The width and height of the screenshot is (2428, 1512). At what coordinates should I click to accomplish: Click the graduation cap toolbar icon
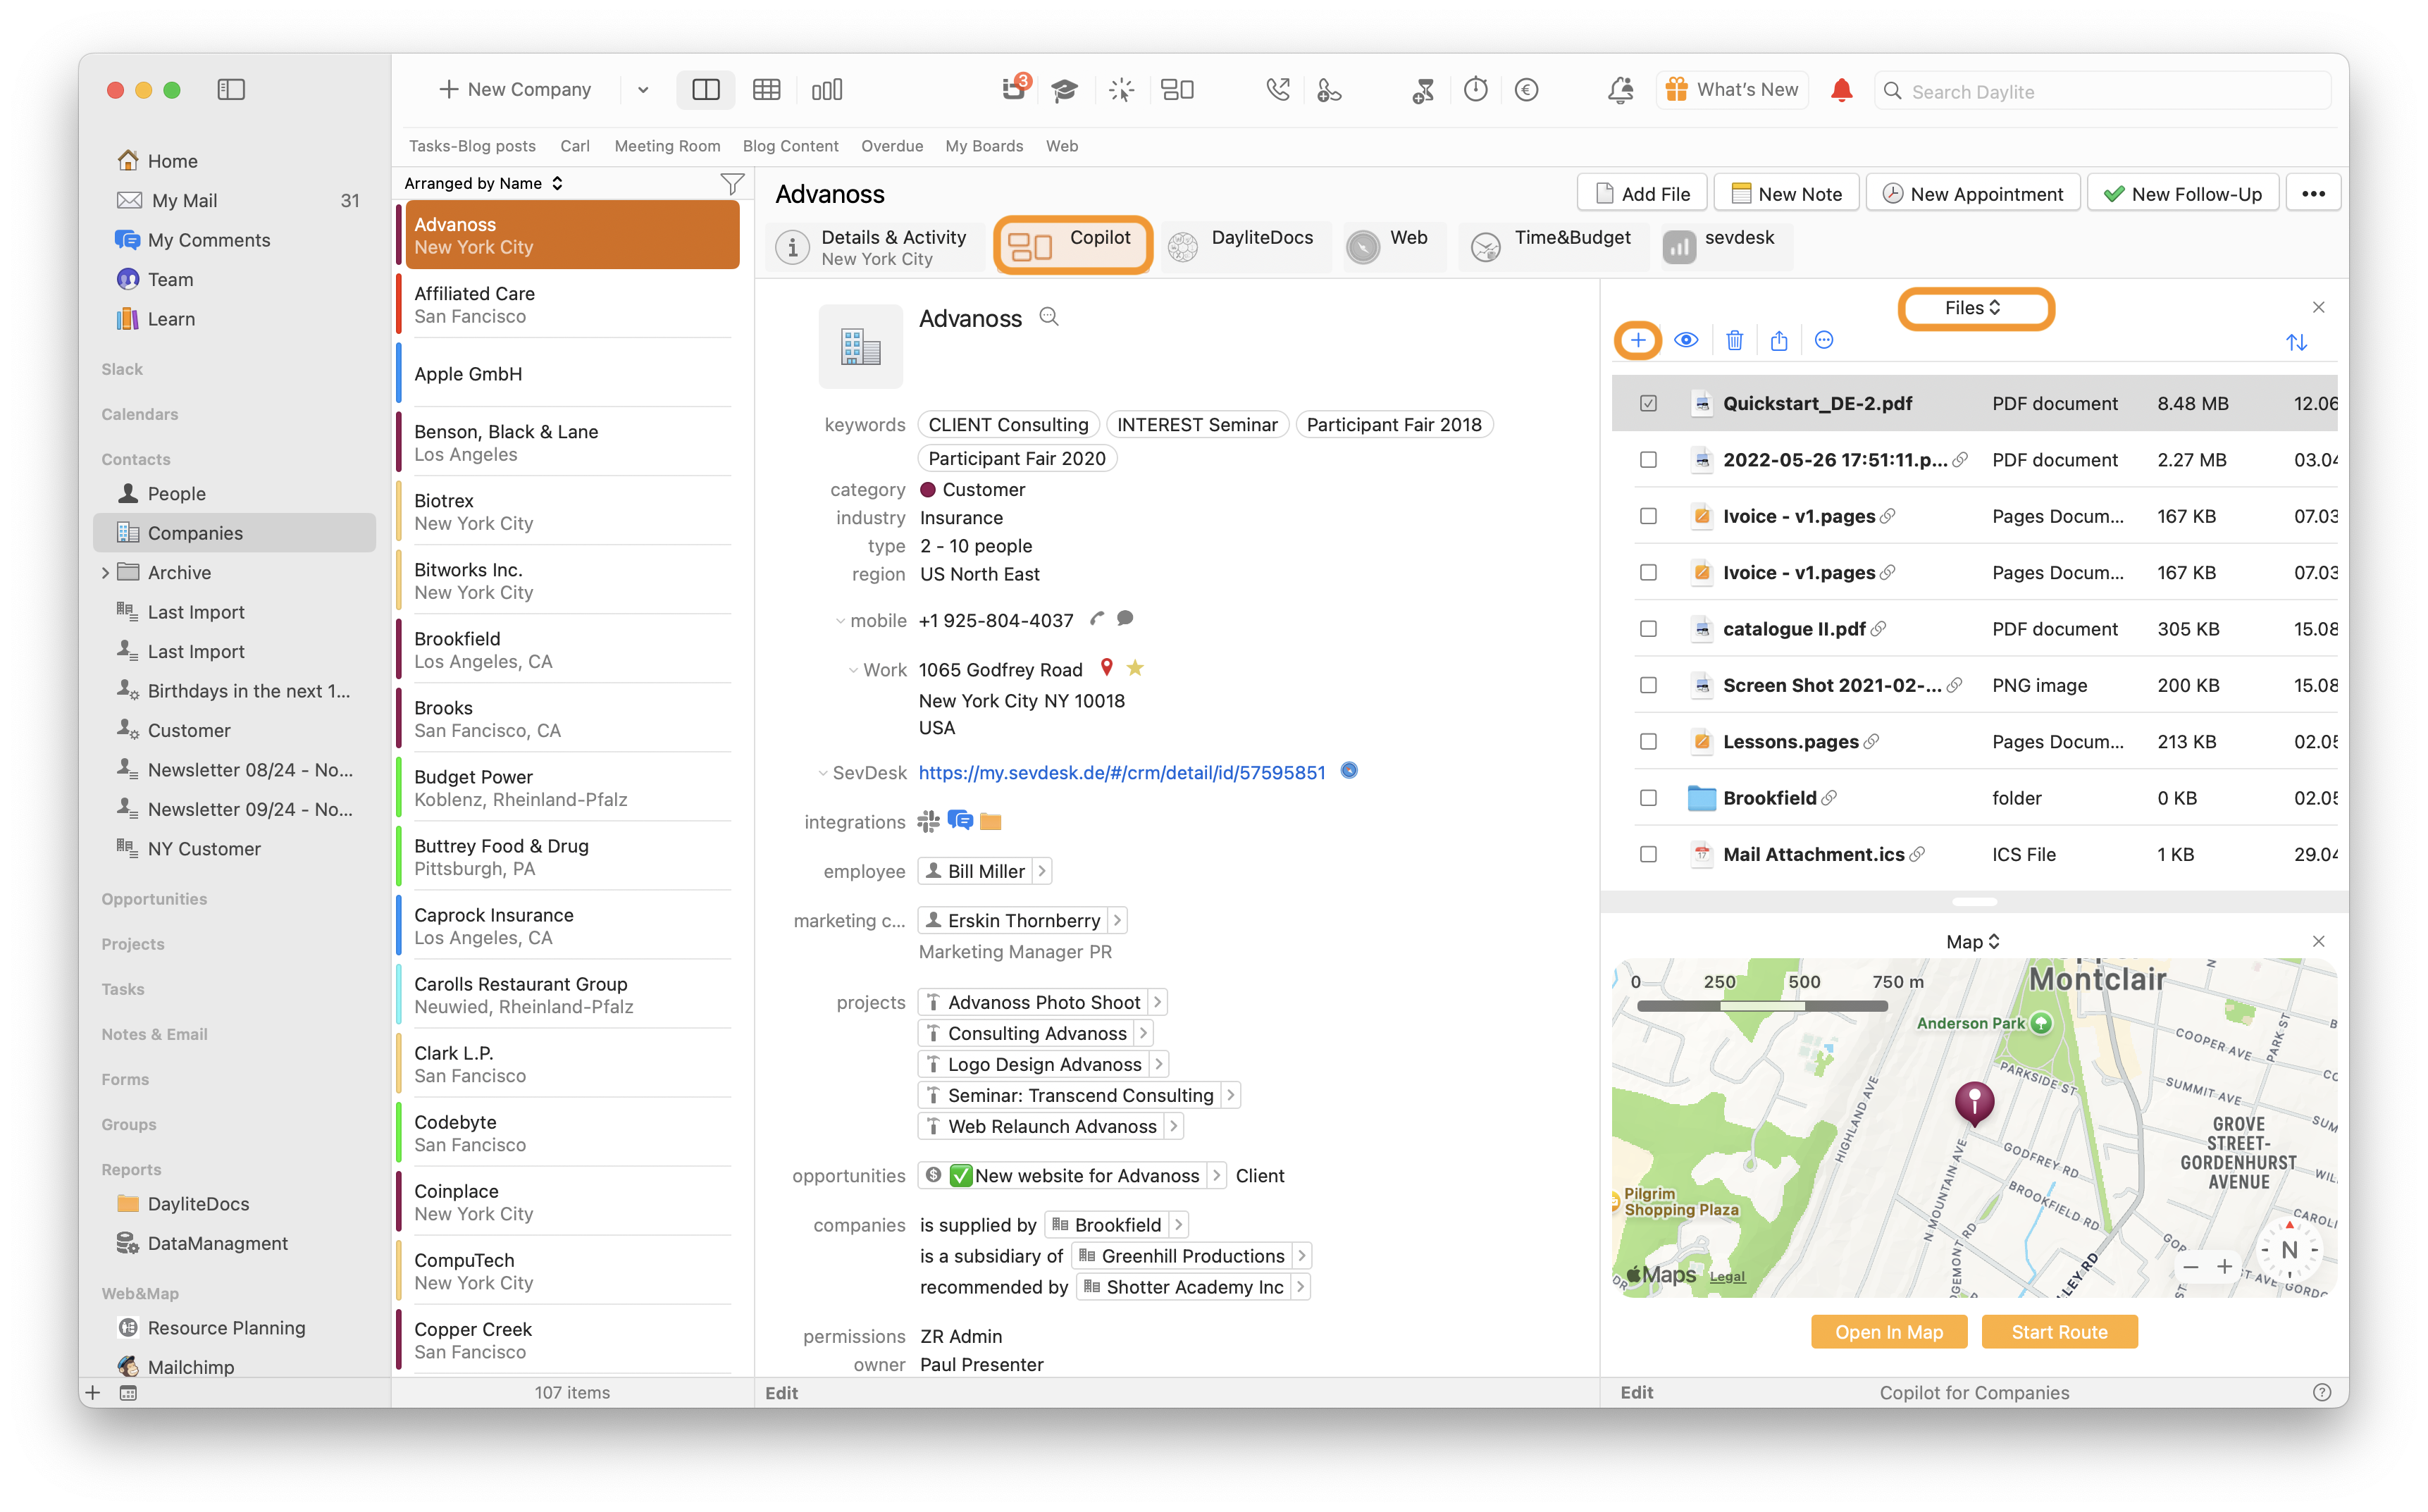click(x=1064, y=90)
